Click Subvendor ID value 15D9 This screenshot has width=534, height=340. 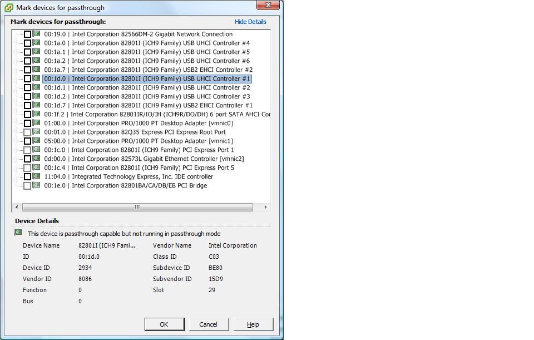tap(216, 279)
